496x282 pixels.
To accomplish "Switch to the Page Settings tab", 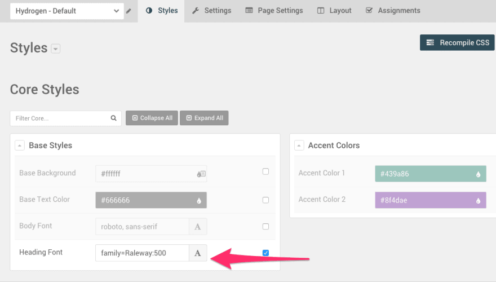I will pyautogui.click(x=274, y=11).
